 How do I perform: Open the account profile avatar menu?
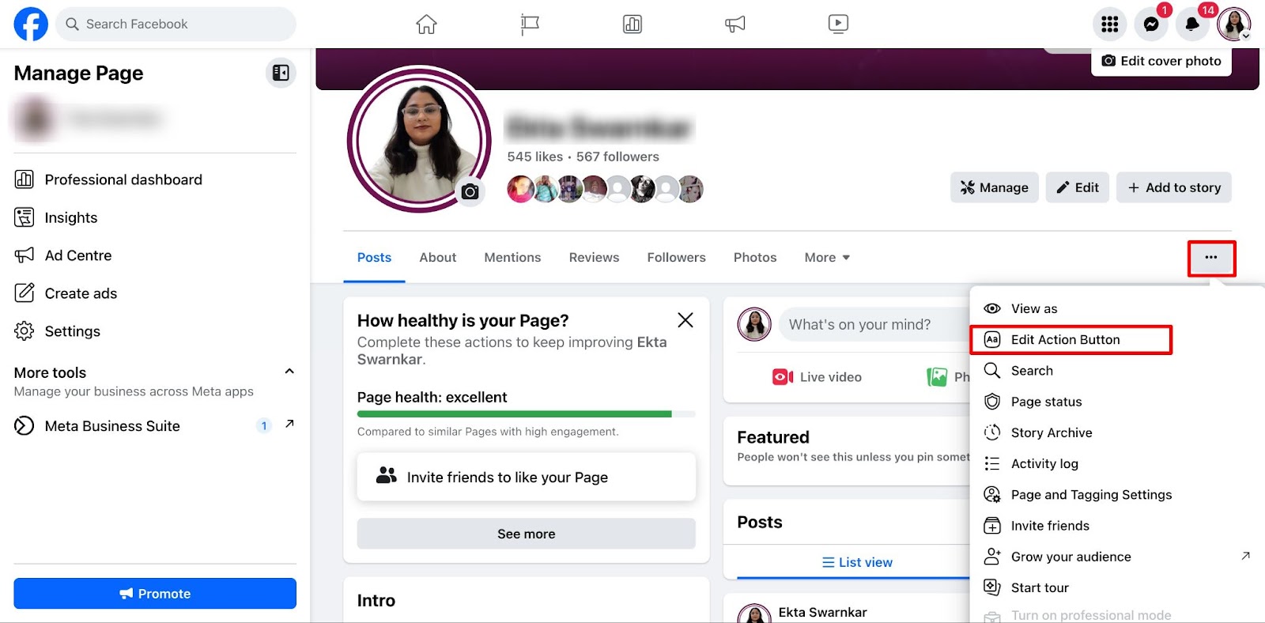click(1233, 25)
